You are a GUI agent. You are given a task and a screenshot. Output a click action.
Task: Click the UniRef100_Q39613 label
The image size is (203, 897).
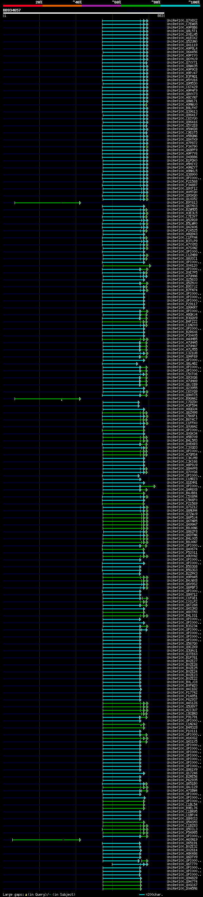(x=182, y=111)
